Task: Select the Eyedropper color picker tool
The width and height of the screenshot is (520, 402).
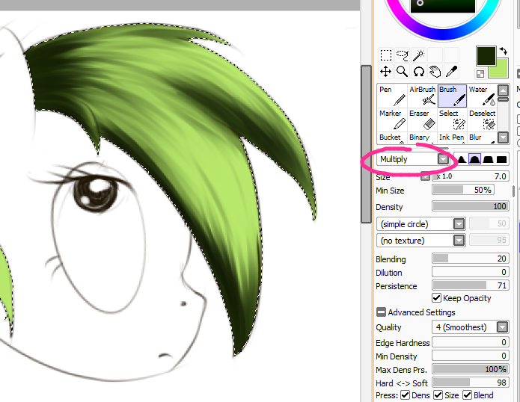Action: [x=451, y=72]
